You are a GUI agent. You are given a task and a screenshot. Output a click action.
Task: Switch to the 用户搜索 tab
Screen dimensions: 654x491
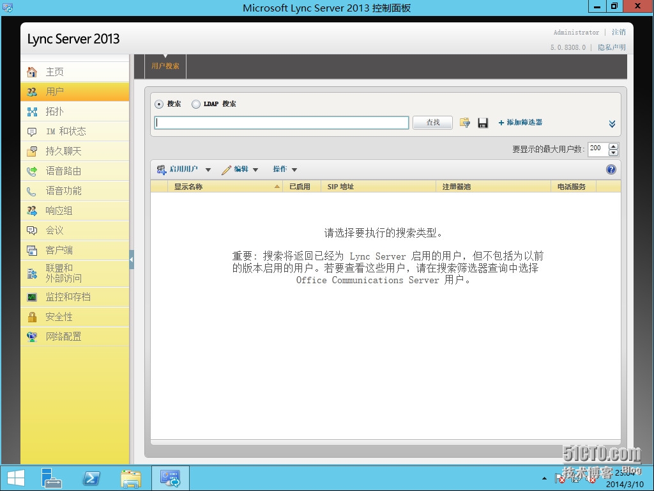[165, 66]
